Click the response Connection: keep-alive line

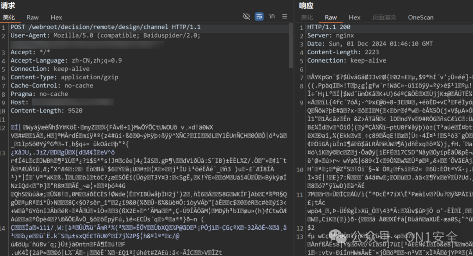tap(346, 60)
